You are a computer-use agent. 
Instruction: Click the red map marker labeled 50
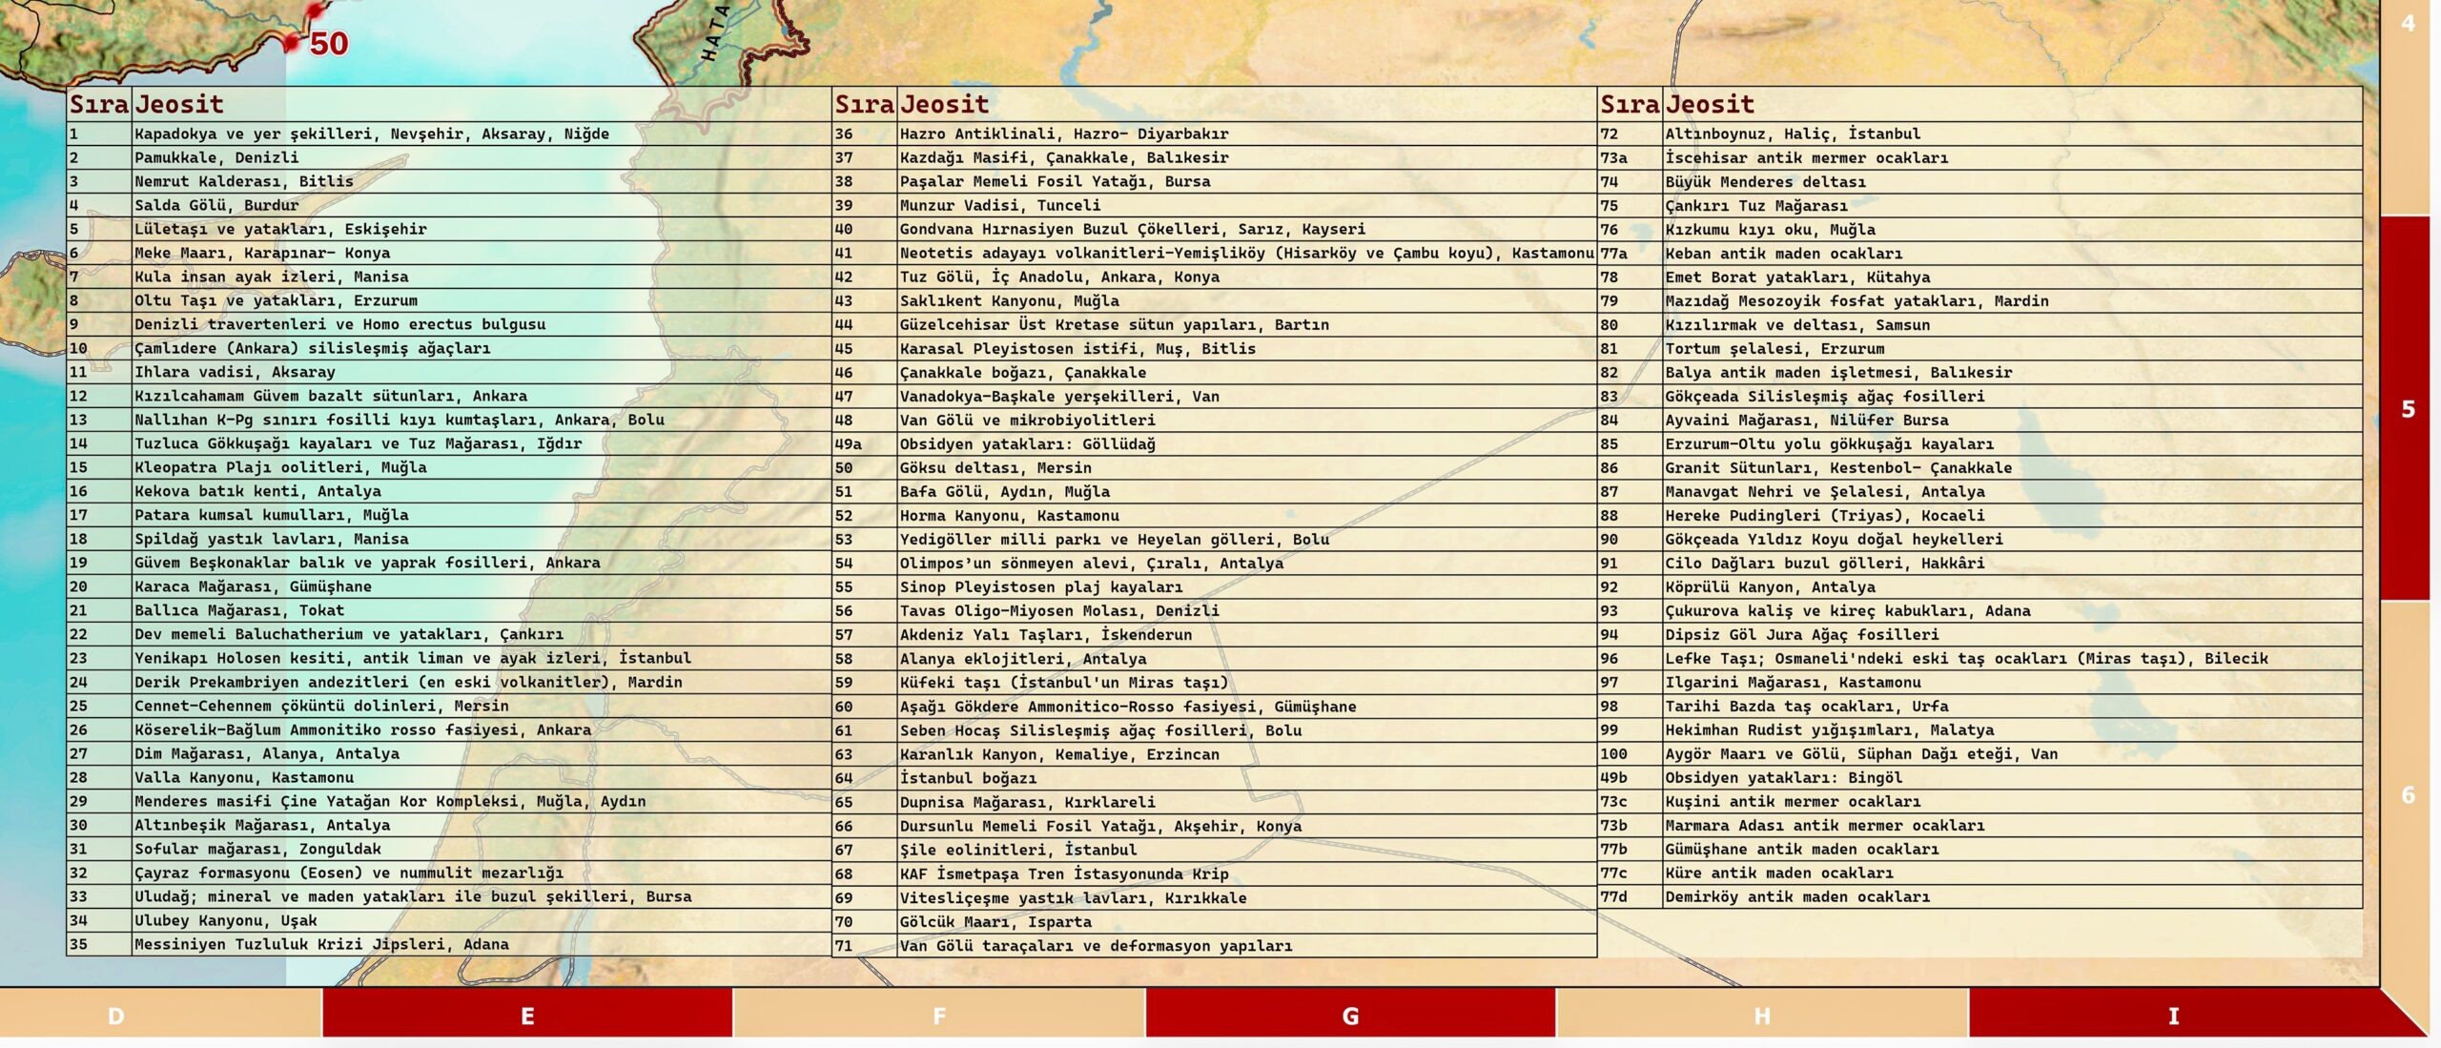293,42
